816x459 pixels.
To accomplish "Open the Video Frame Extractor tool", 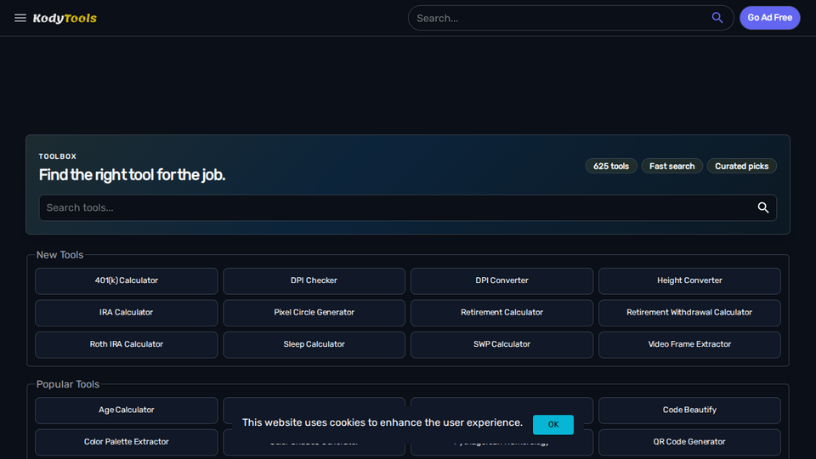I will pos(689,344).
